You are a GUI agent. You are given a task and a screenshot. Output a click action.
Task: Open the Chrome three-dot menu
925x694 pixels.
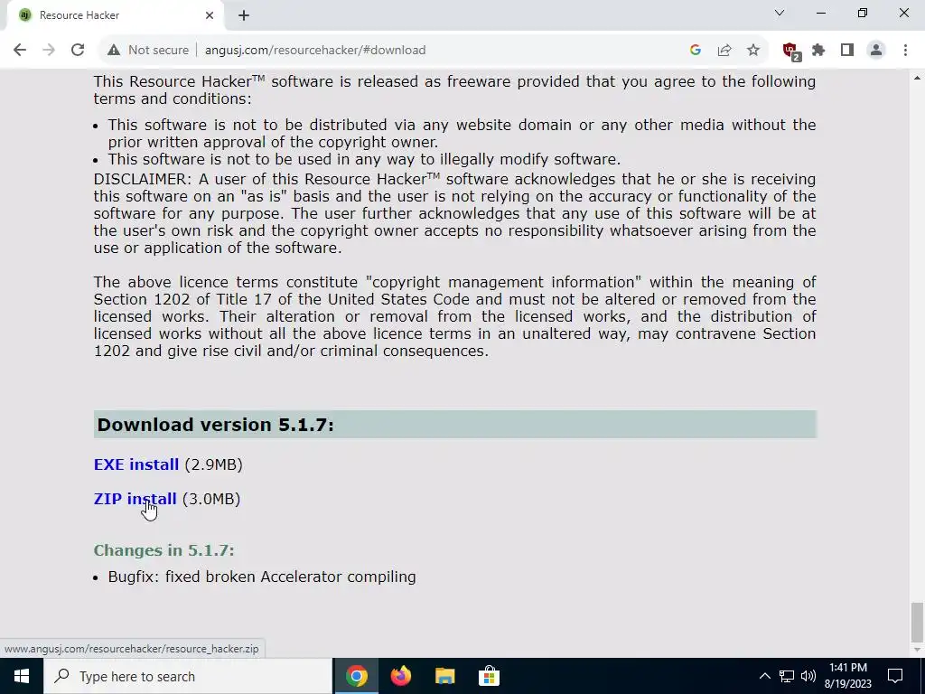pos(905,51)
